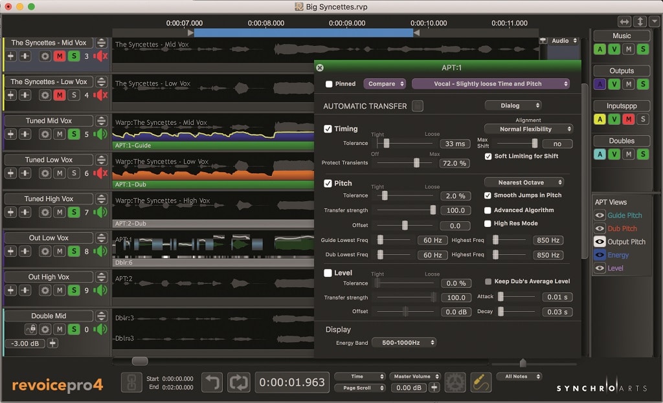Screen dimensions: 663x403
Task: Click the link icon beside Start time
Action: pos(131,382)
